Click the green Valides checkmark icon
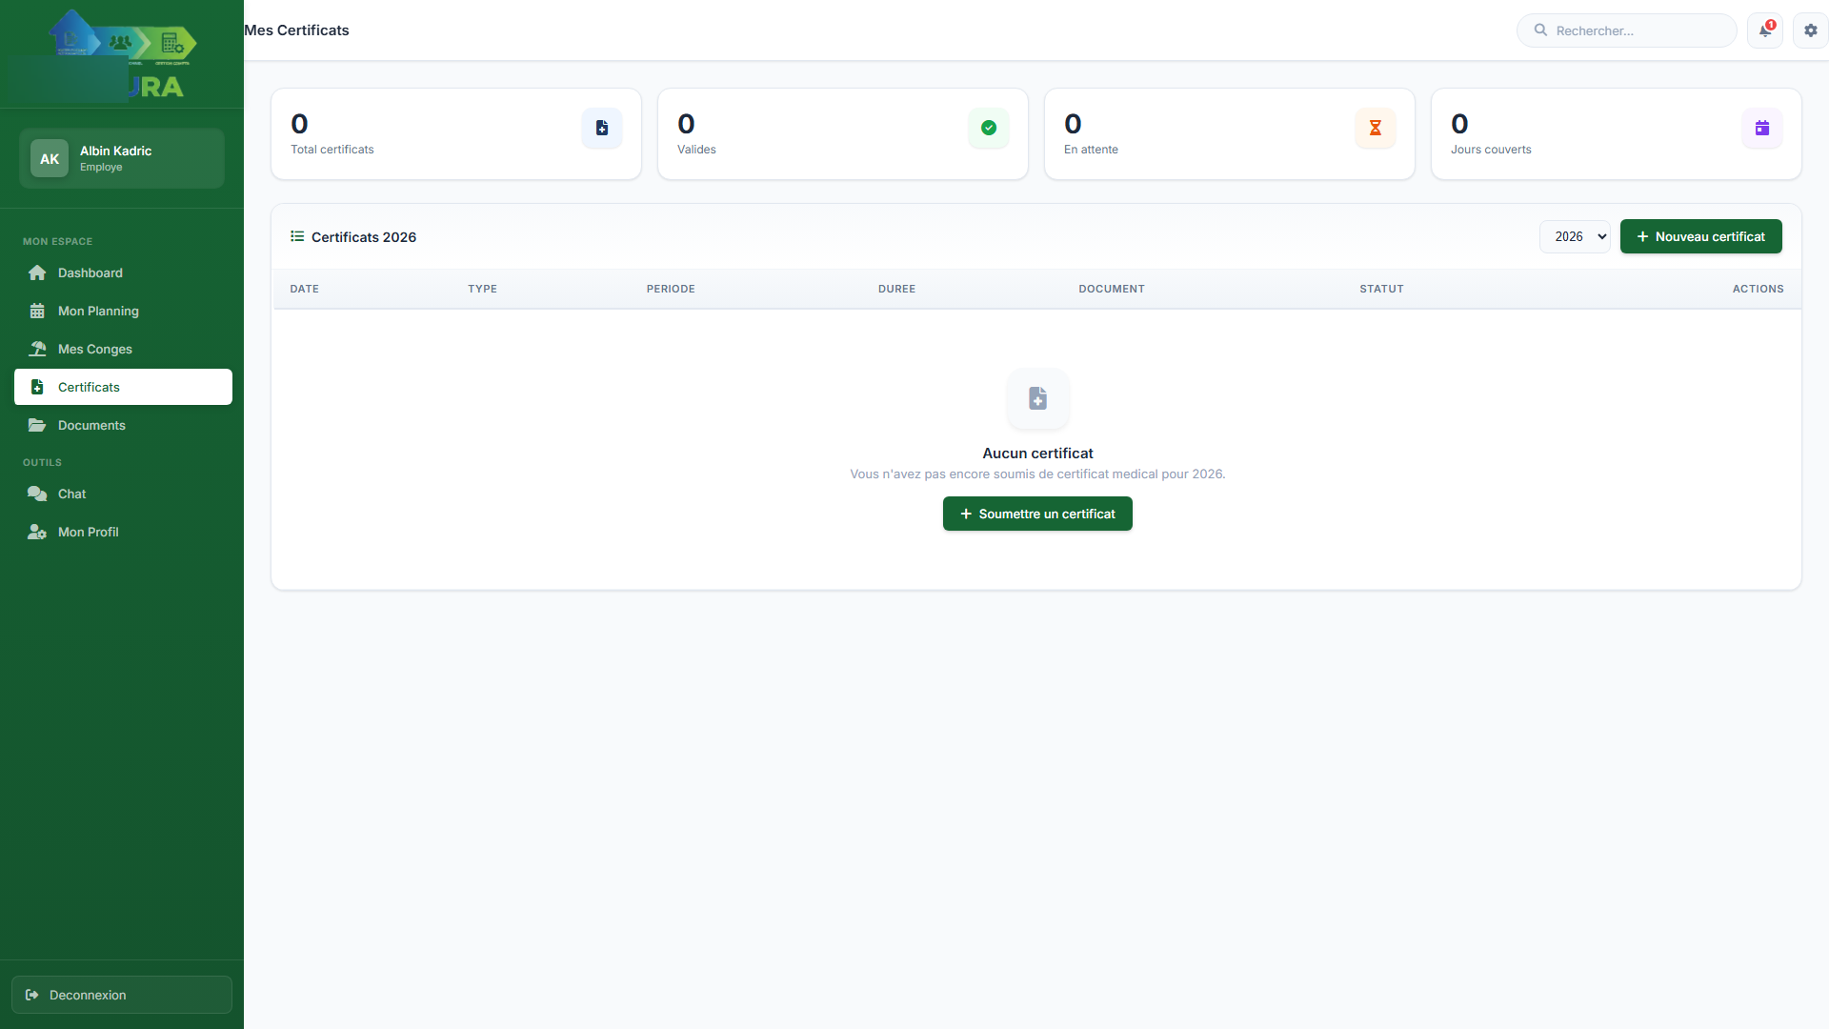Screen dimensions: 1829x1029 point(989,128)
